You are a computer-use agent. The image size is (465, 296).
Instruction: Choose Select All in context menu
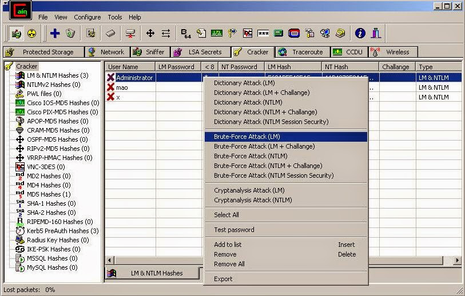(226, 215)
